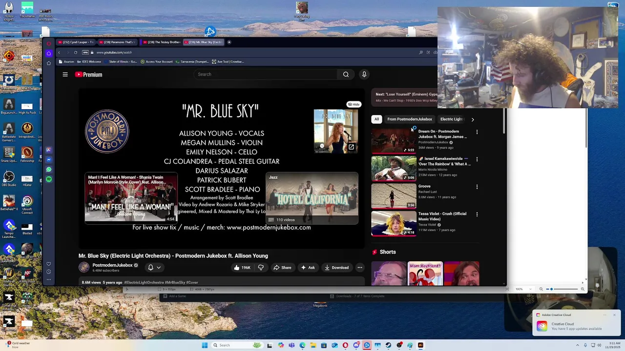Open more options for the Groove video
This screenshot has width=625, height=351.
point(477,187)
